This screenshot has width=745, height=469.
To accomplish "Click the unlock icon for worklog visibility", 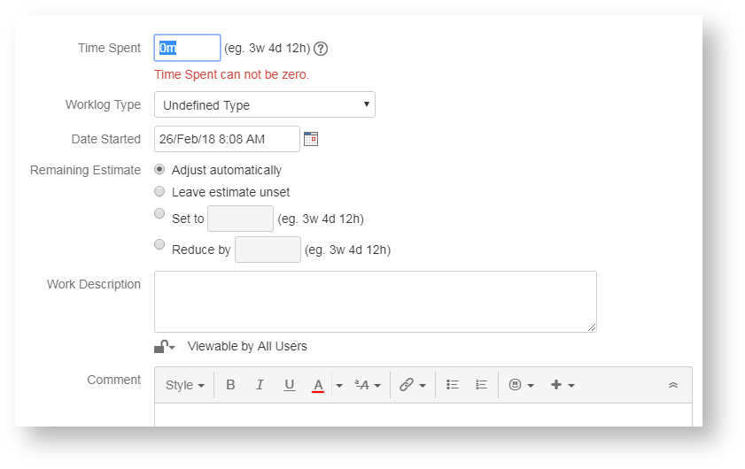I will pyautogui.click(x=164, y=347).
